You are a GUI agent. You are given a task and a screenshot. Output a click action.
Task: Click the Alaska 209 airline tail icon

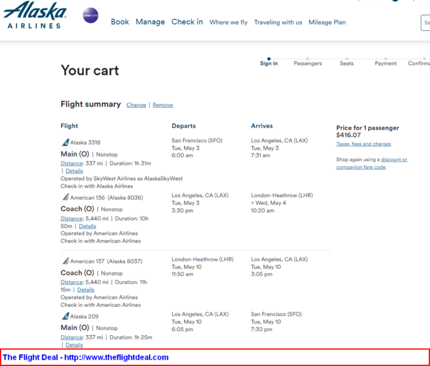tap(65, 317)
